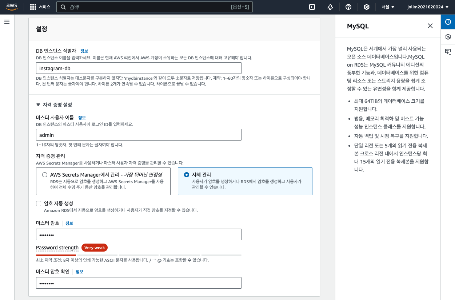455x300 pixels.
Task: Click the 최대 64TiB bullet text
Action: (389, 105)
